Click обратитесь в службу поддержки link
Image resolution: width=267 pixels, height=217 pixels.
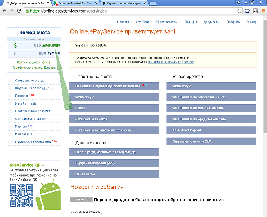171,62
